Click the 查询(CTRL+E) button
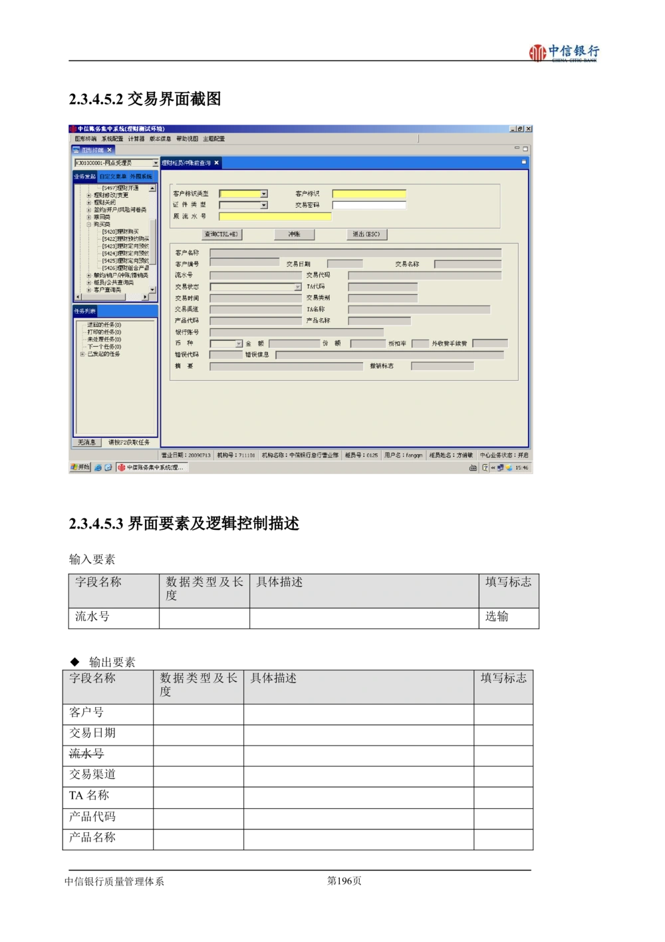This screenshot has width=665, height=942. click(x=221, y=234)
